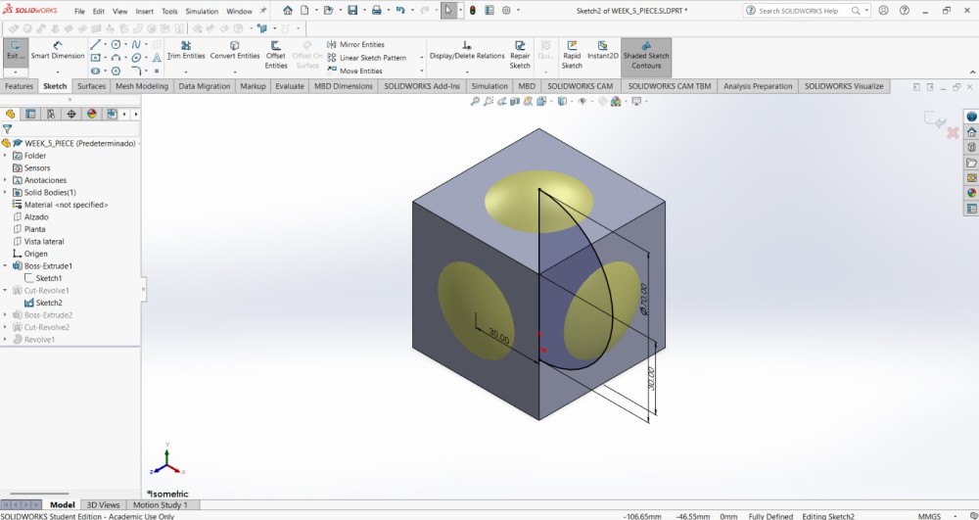Open the DisplayManager panel tab
The image size is (979, 520).
coord(92,114)
